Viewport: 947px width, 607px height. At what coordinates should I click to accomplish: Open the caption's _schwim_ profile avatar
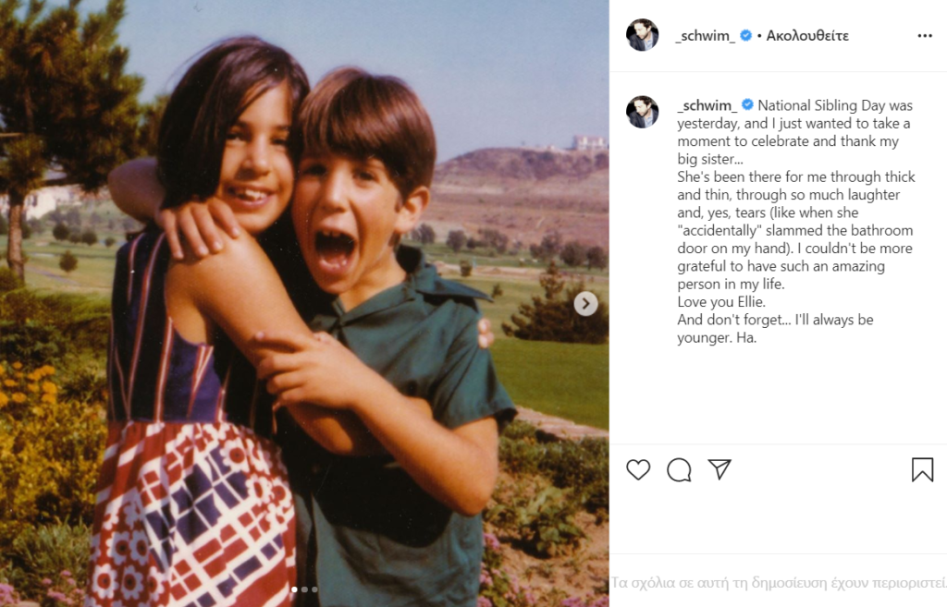tap(642, 112)
